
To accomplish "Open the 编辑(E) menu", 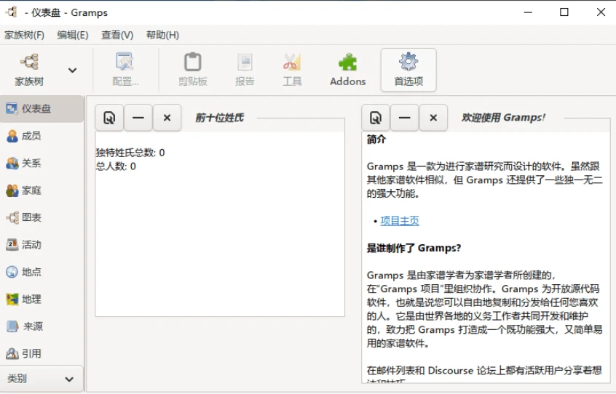I will pos(73,35).
